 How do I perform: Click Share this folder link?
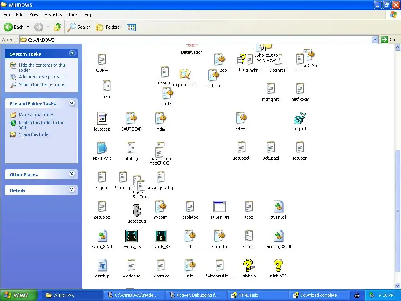tap(34, 134)
